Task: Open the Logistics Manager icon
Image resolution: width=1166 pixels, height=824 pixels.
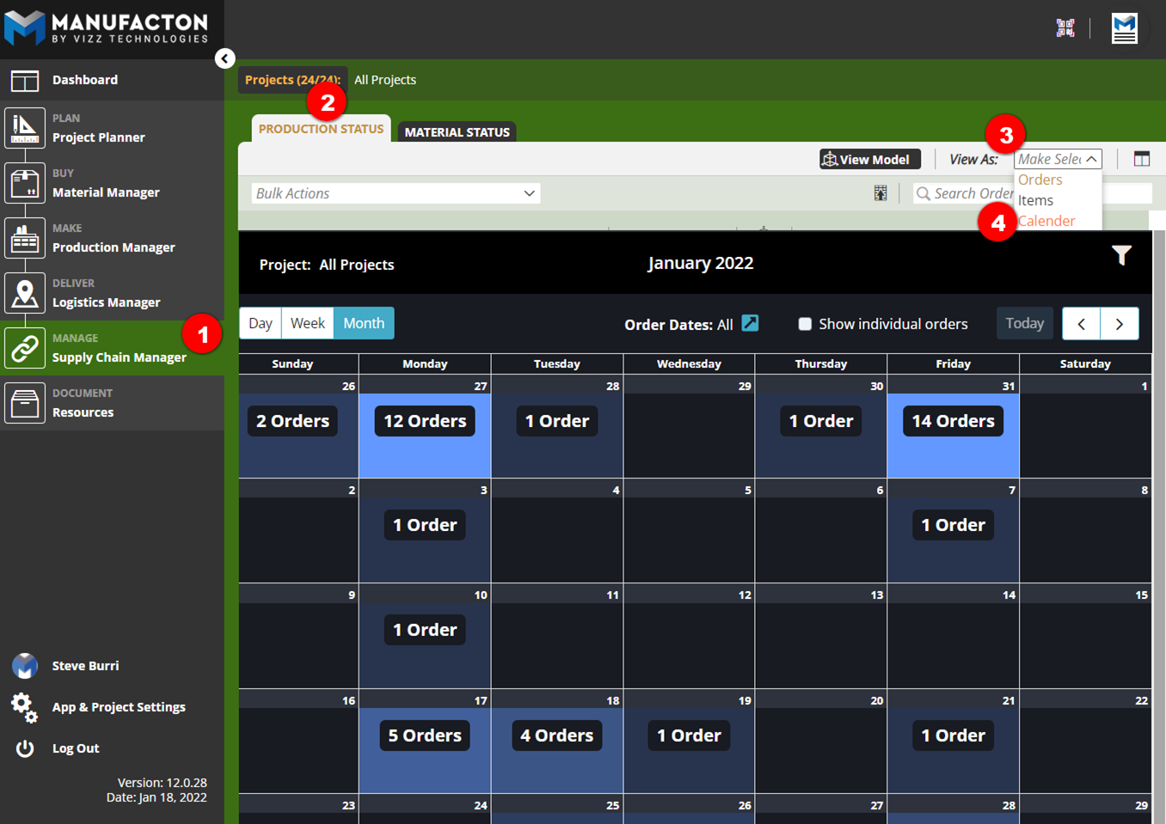Action: [25, 293]
